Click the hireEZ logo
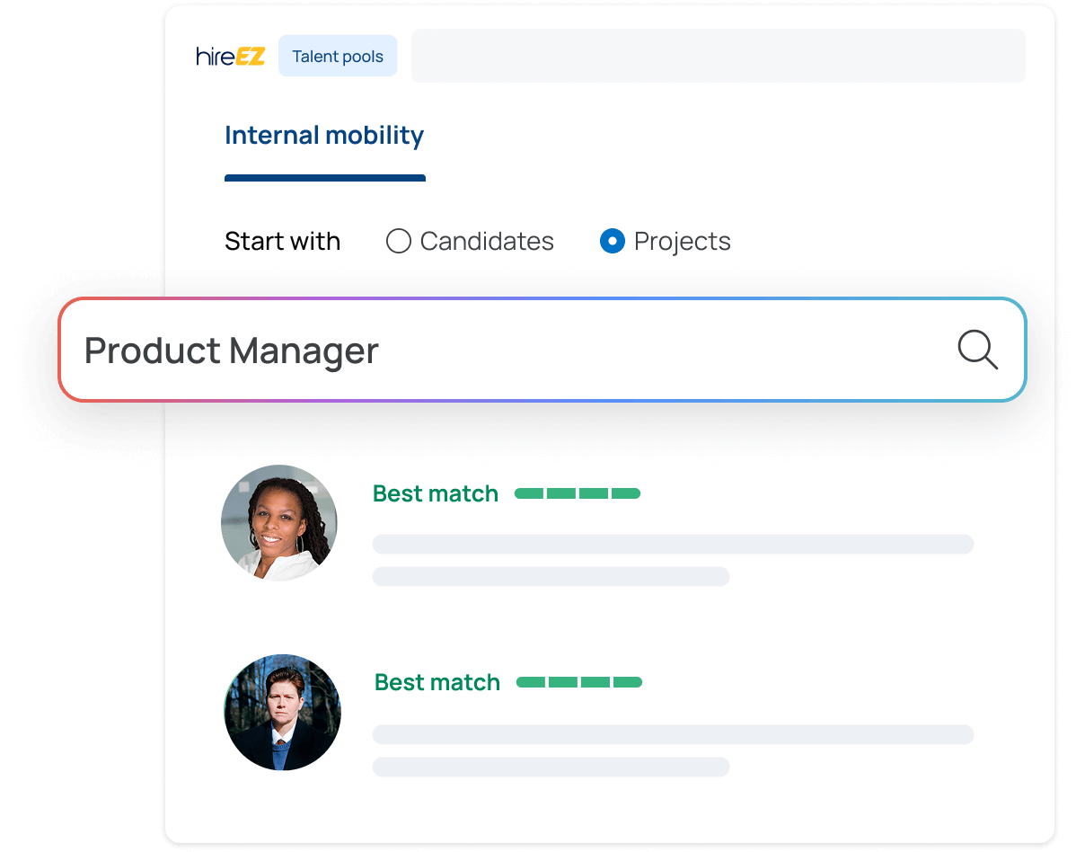 tap(231, 57)
